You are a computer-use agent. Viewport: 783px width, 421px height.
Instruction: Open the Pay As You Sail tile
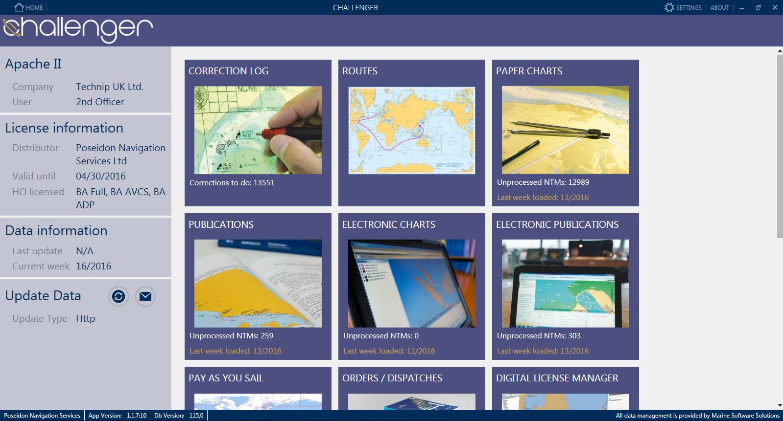tap(258, 388)
